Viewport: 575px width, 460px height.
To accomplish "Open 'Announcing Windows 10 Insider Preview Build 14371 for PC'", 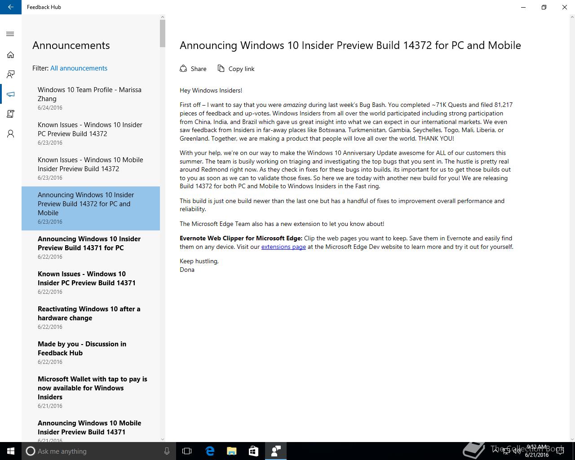I will (91, 248).
